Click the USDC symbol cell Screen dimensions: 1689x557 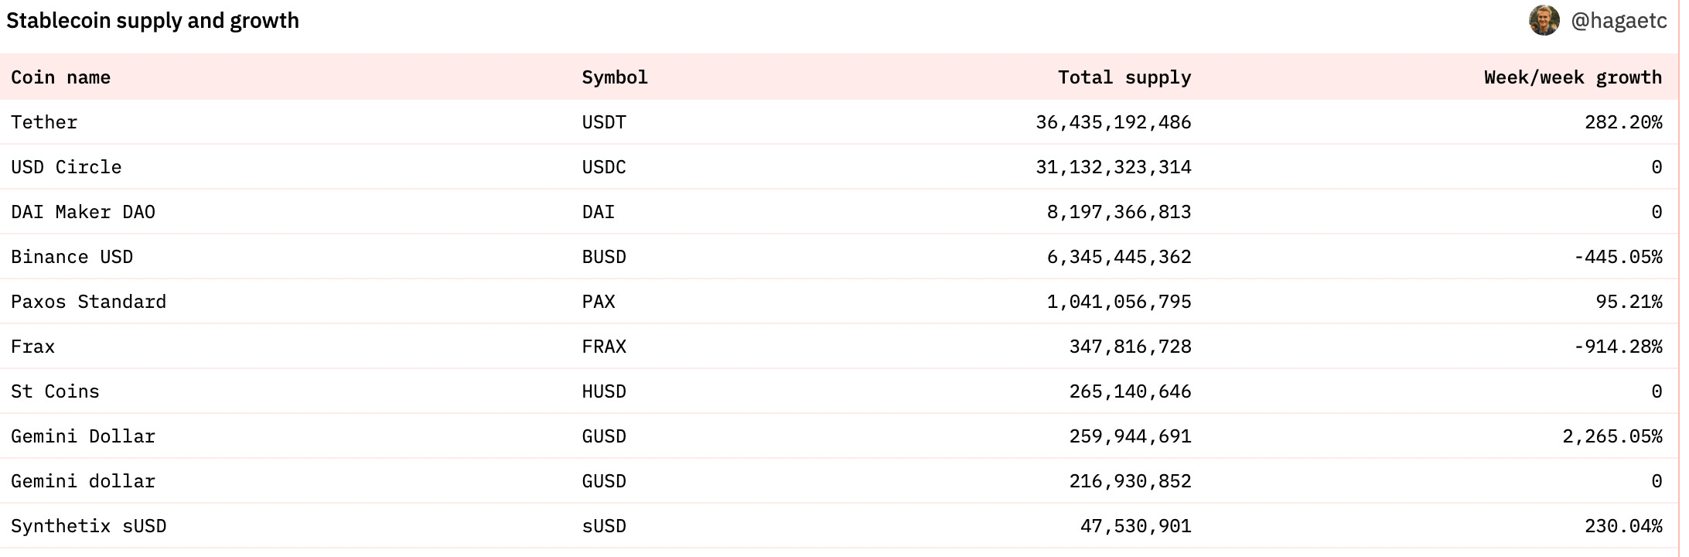tap(604, 167)
